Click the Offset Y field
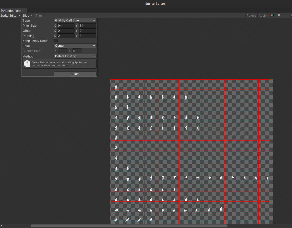The width and height of the screenshot is (292, 228). [87, 31]
